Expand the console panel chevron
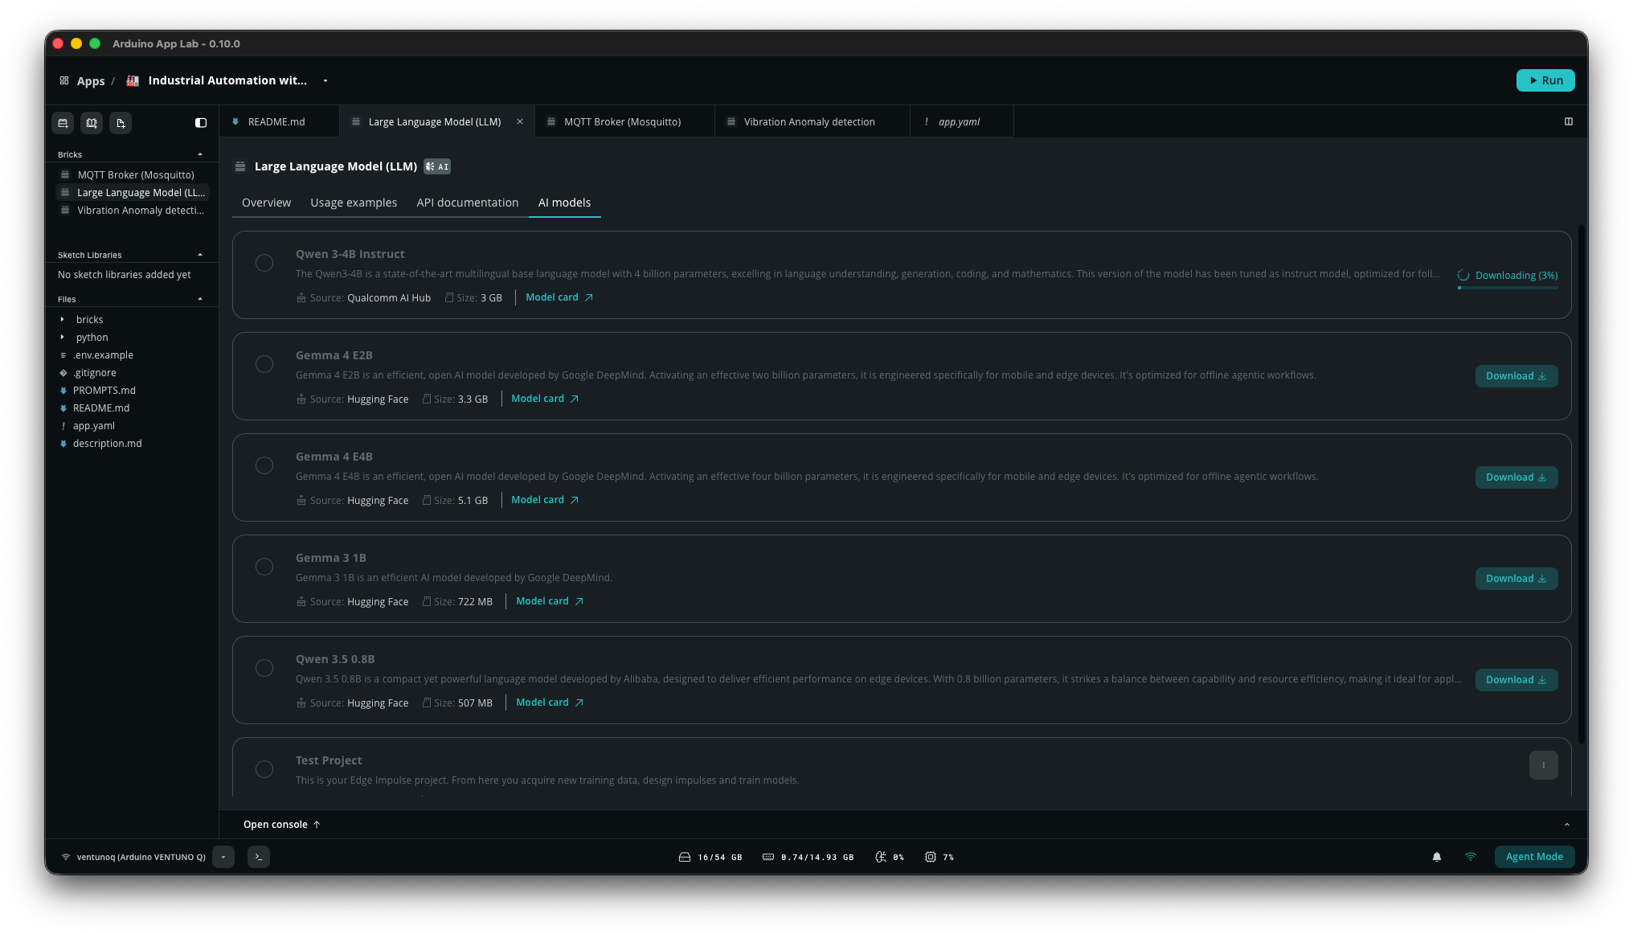This screenshot has height=934, width=1633. (x=1567, y=825)
